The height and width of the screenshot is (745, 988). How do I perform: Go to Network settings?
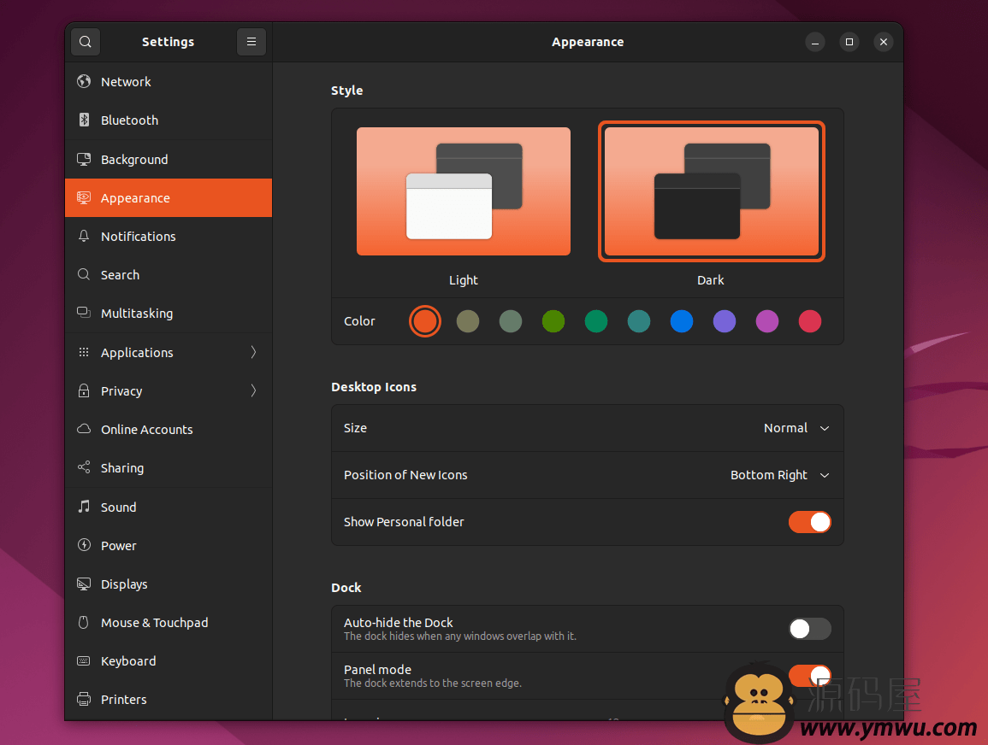coord(169,82)
